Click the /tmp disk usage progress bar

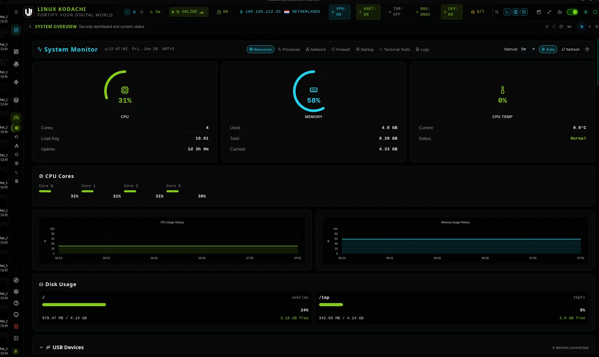coord(452,305)
